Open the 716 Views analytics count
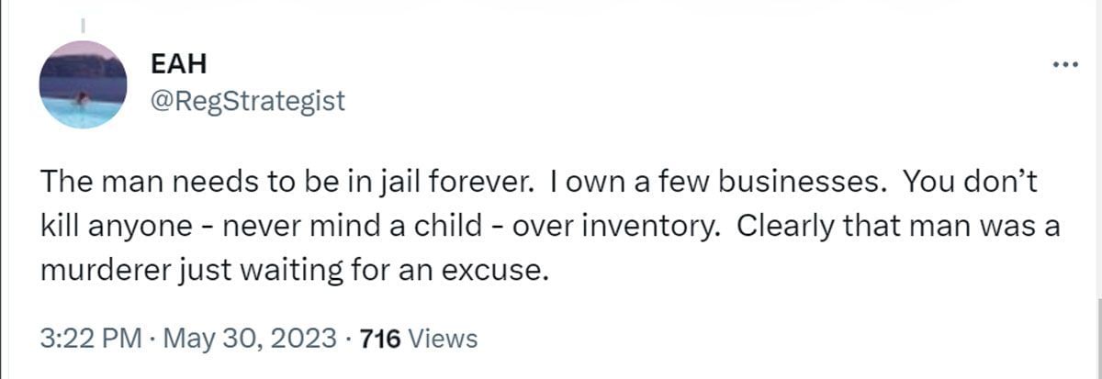This screenshot has width=1102, height=379. click(x=419, y=339)
